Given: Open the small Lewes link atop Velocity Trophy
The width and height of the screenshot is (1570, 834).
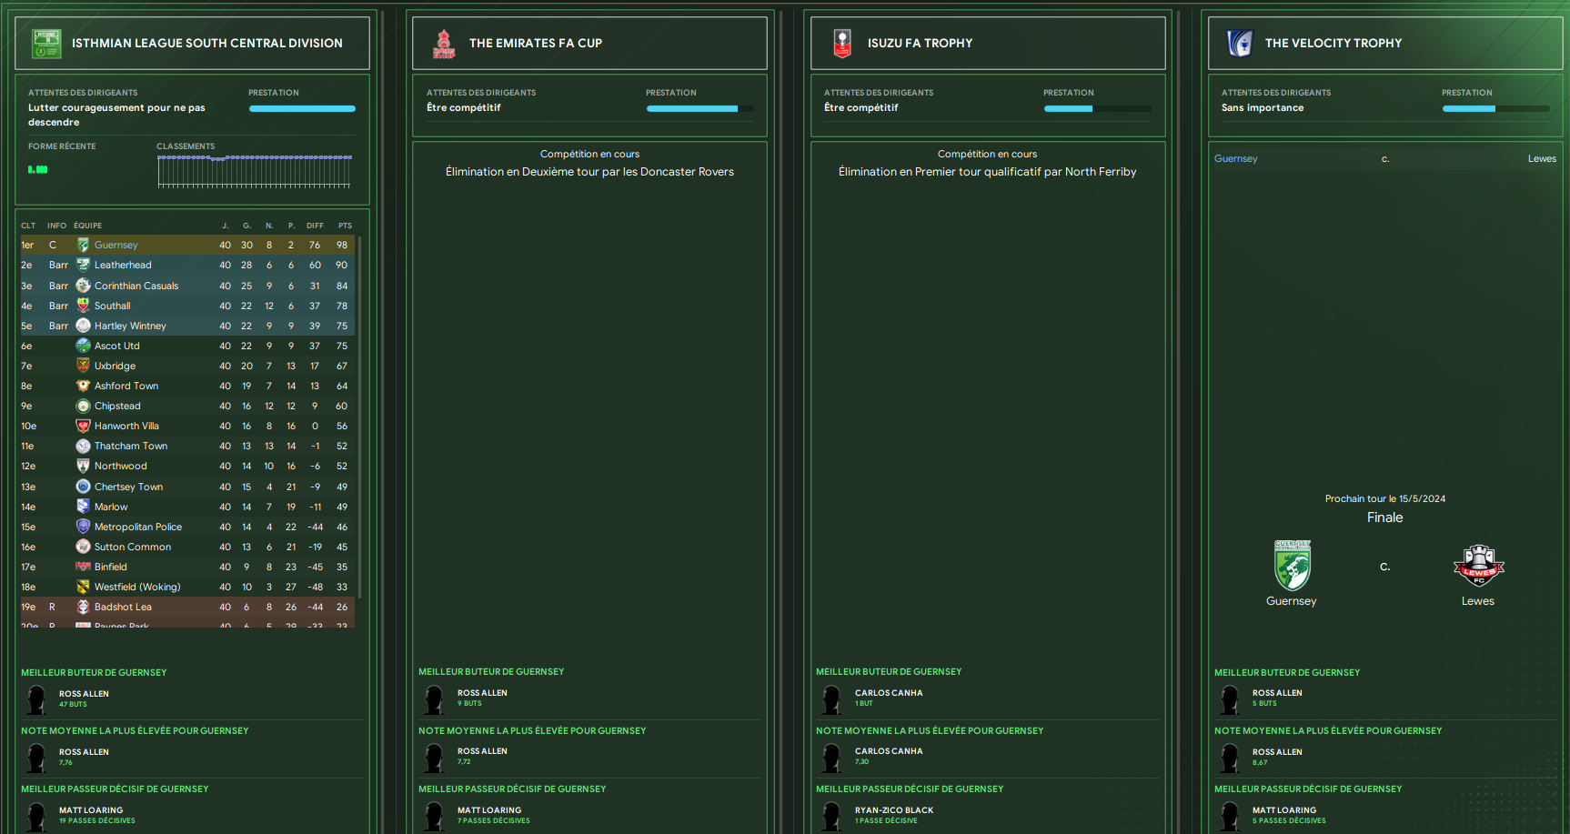Looking at the screenshot, I should [1542, 158].
